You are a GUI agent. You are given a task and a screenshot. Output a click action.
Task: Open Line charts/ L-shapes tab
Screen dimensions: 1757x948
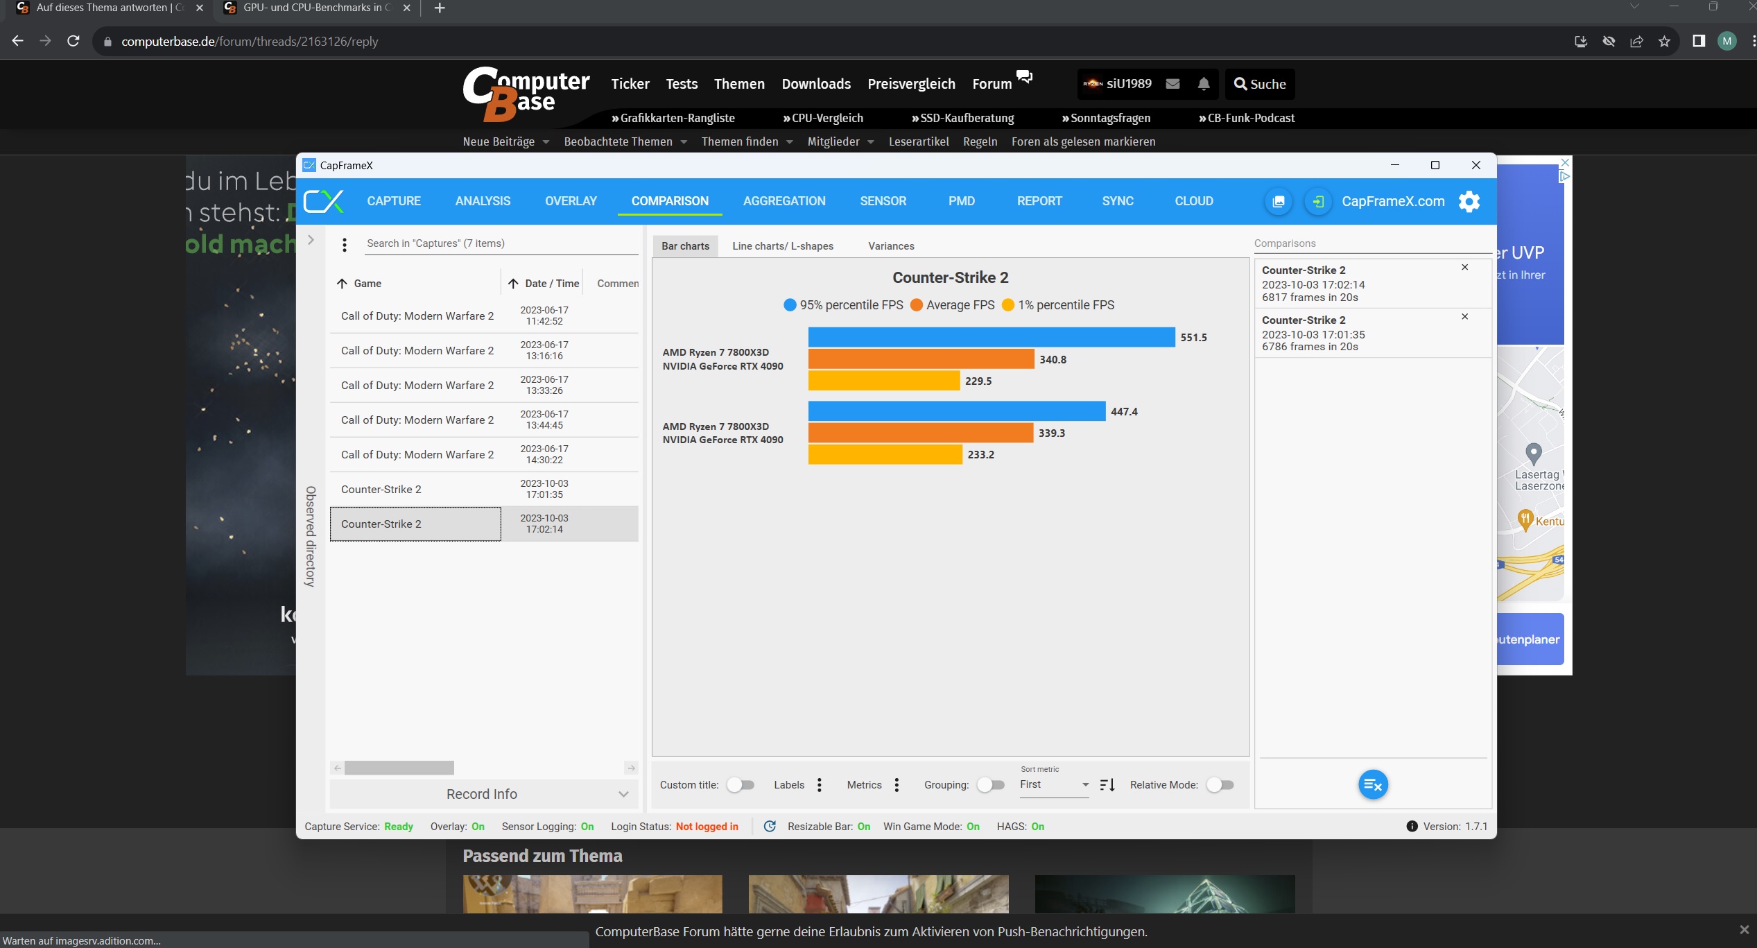pos(783,246)
